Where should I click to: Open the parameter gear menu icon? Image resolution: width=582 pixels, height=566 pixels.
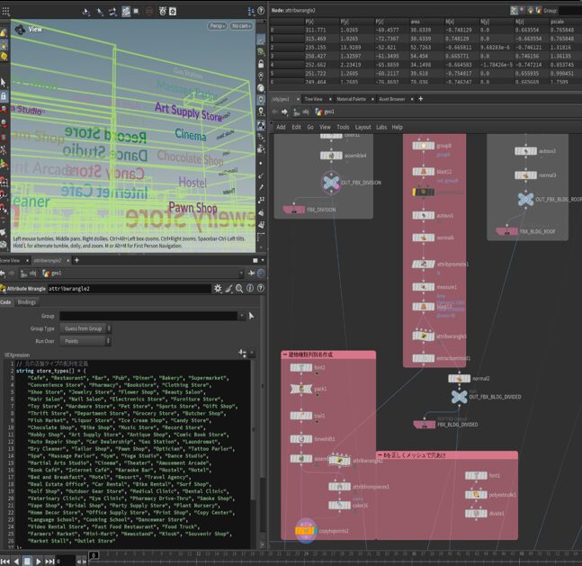tap(218, 289)
